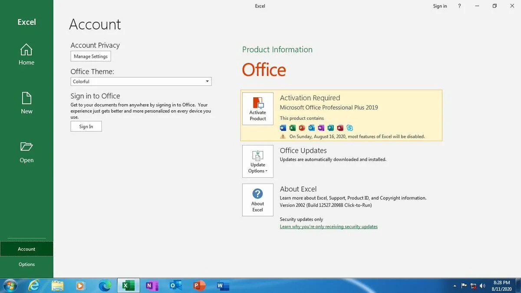
Task: Click the Office Updates heading
Action: [303, 151]
